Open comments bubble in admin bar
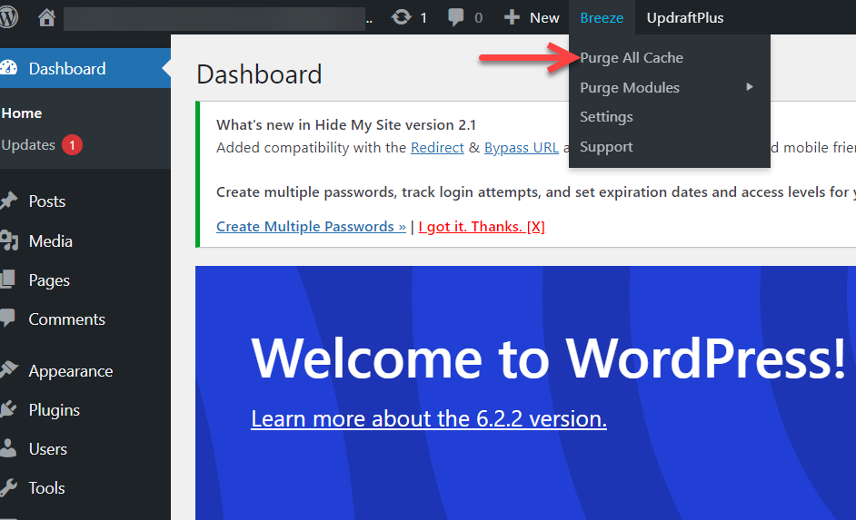The height and width of the screenshot is (520, 856). [x=456, y=17]
